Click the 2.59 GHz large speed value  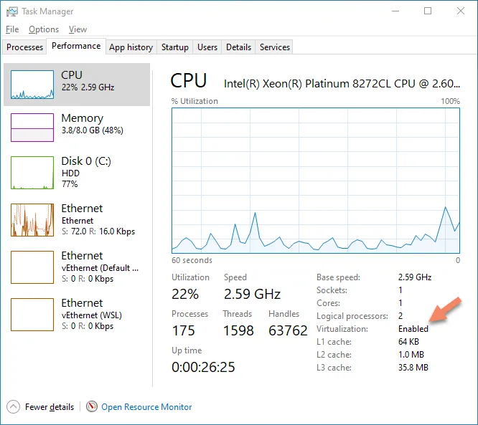click(x=252, y=294)
